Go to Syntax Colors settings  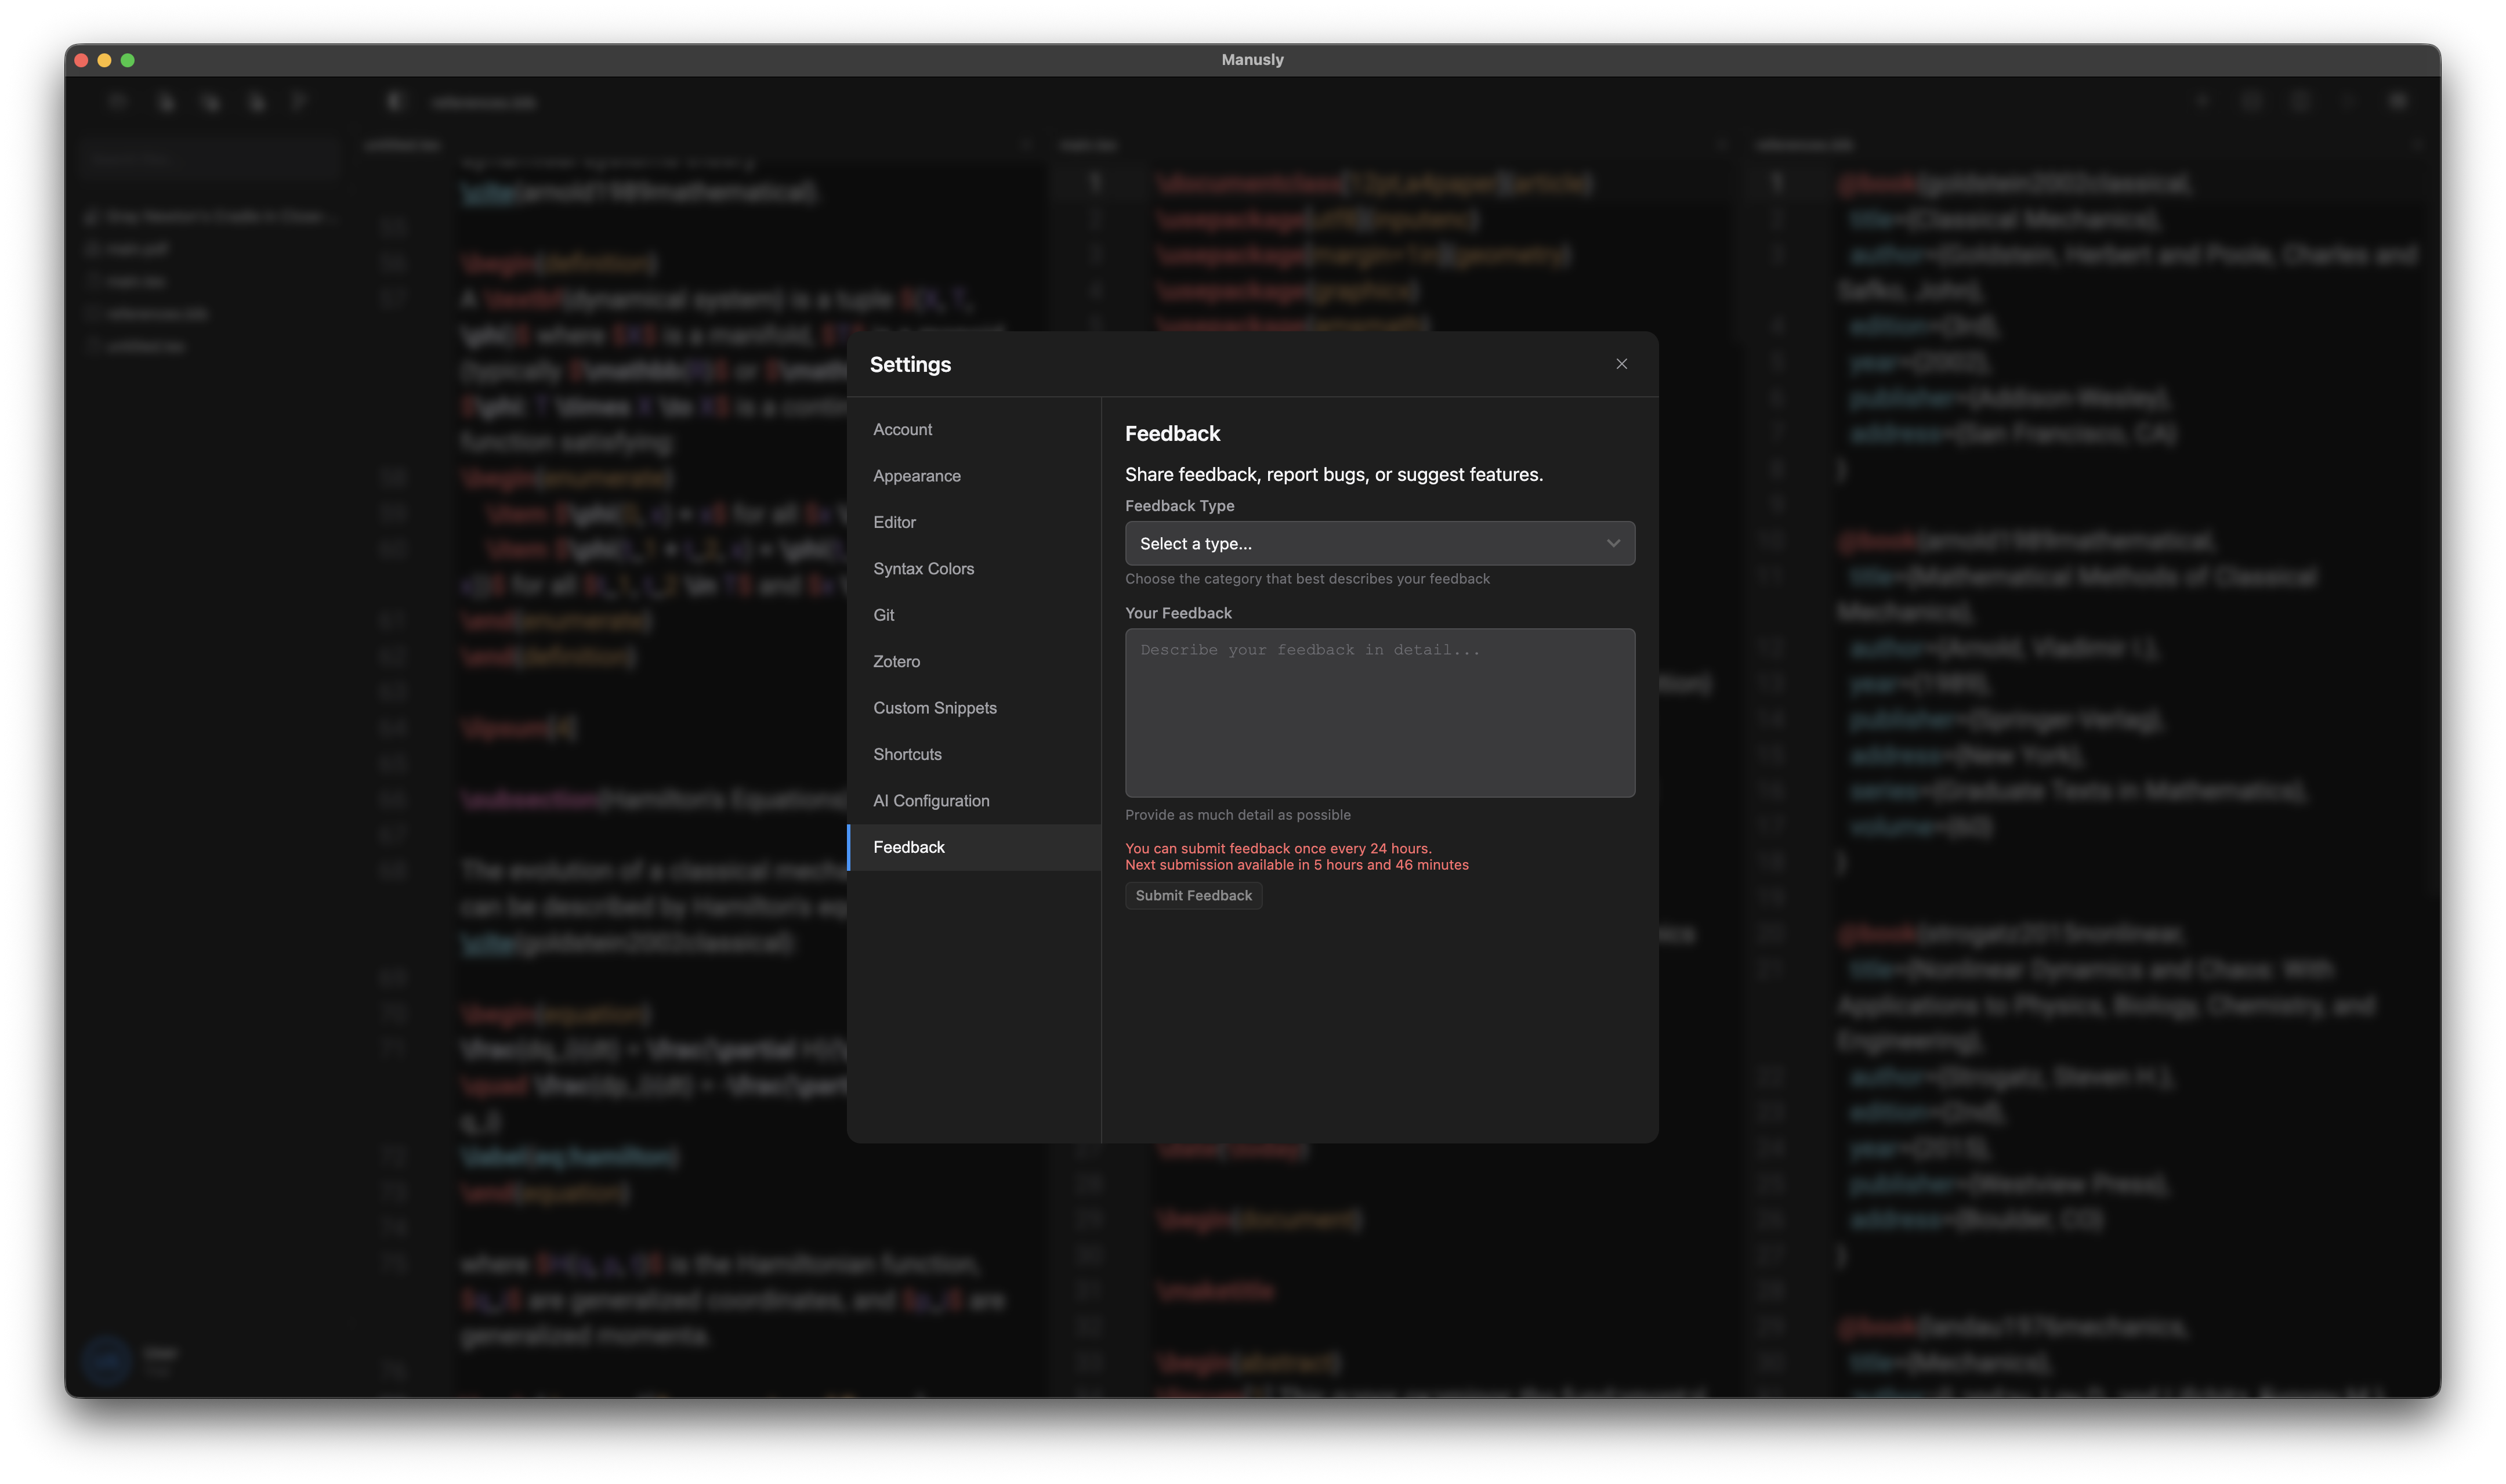(922, 568)
